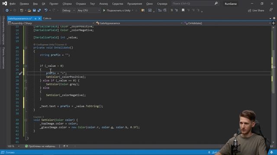
Task: Click the Save file icon
Action: pyautogui.click(x=34, y=10)
